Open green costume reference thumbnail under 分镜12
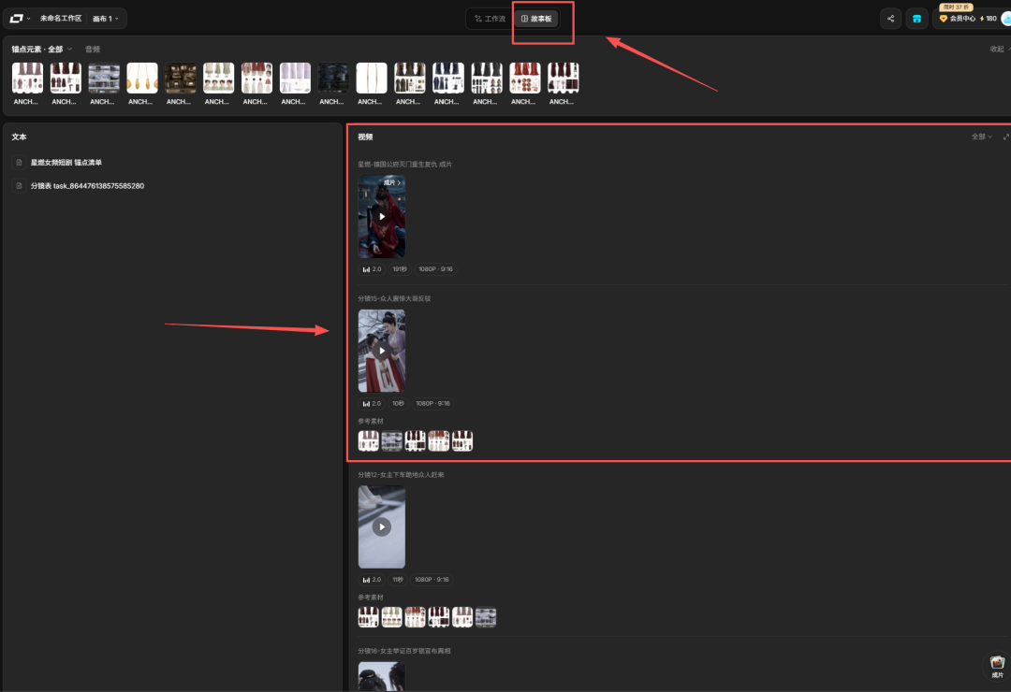The width and height of the screenshot is (1011, 692). coord(392,617)
